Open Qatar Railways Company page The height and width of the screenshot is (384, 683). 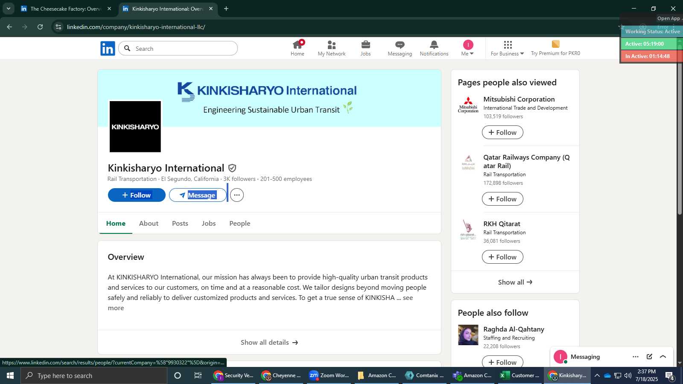click(x=526, y=161)
